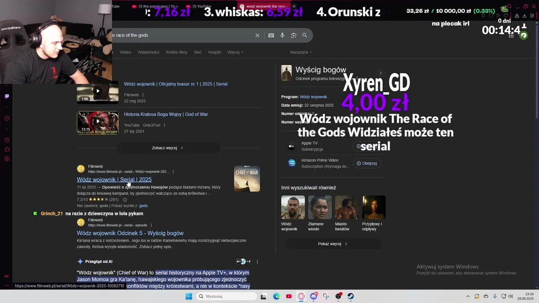Submit search using magnifying glass icon

coord(304,35)
